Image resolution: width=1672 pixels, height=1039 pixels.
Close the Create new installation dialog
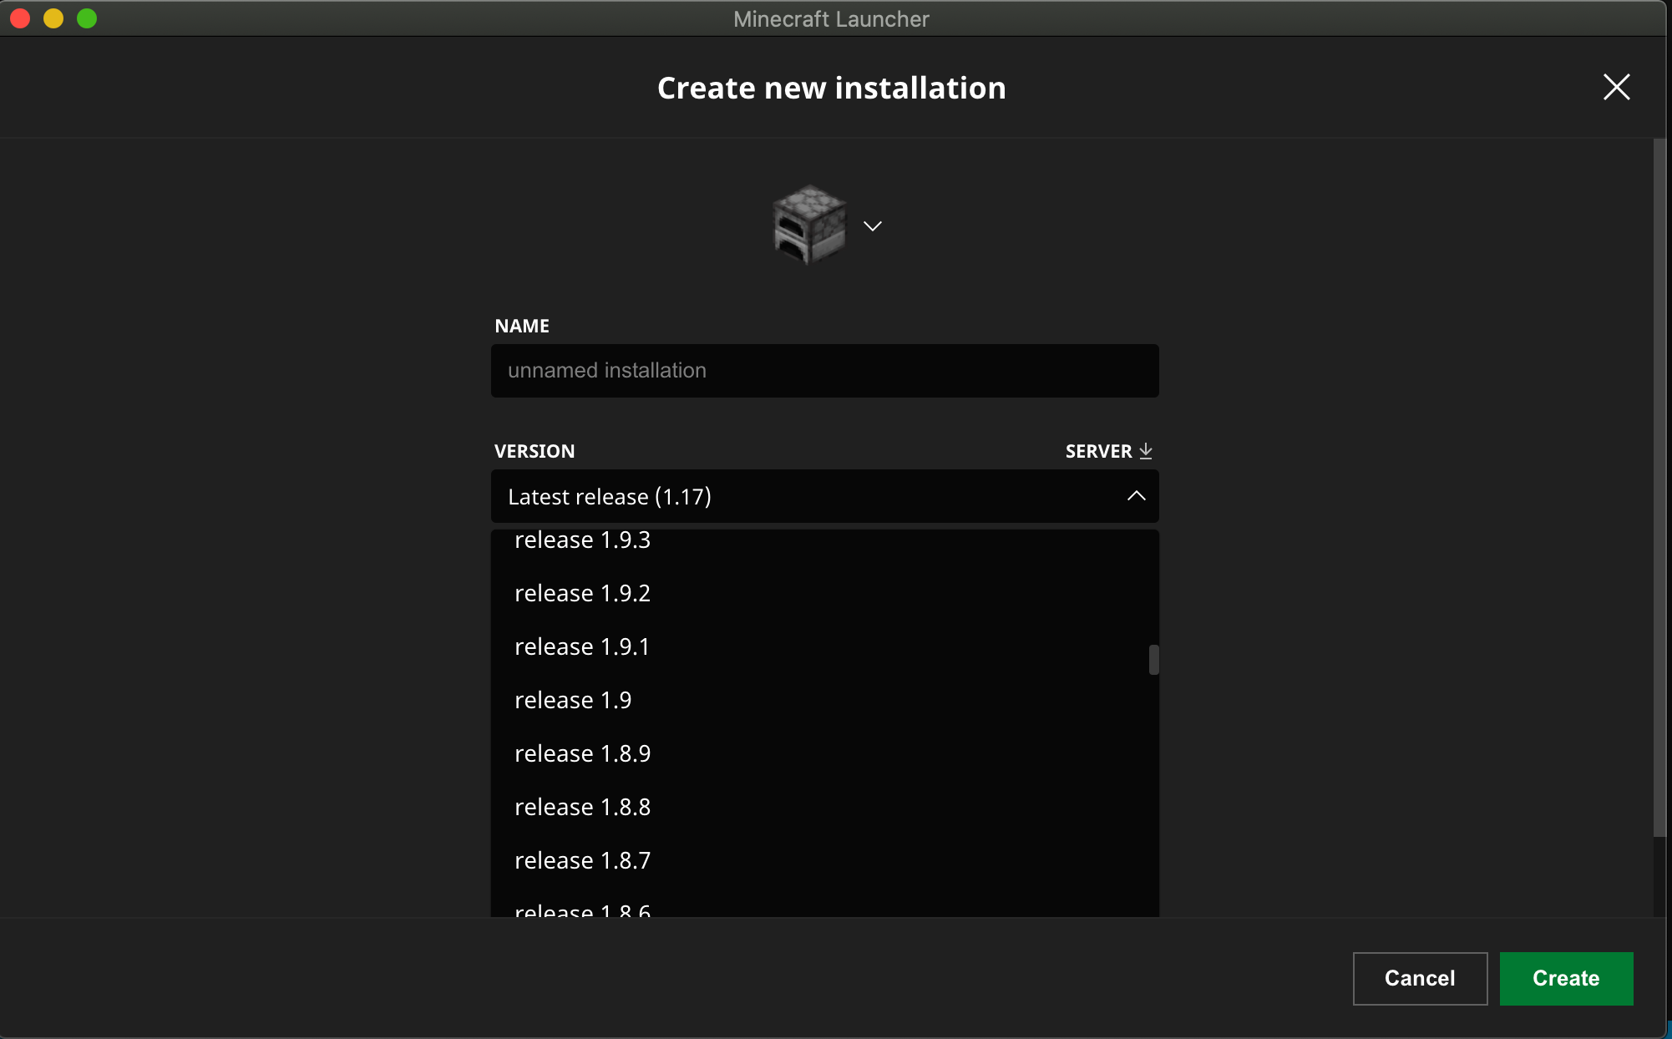(x=1616, y=87)
